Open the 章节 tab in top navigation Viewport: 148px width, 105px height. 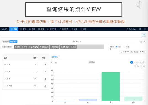click(23, 29)
